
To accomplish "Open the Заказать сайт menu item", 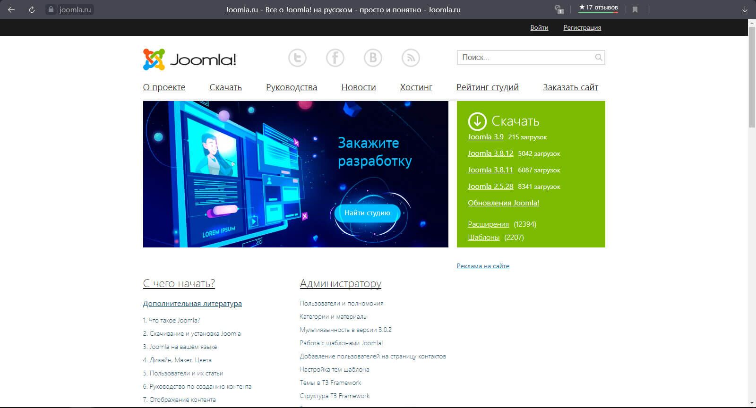I will (x=570, y=87).
